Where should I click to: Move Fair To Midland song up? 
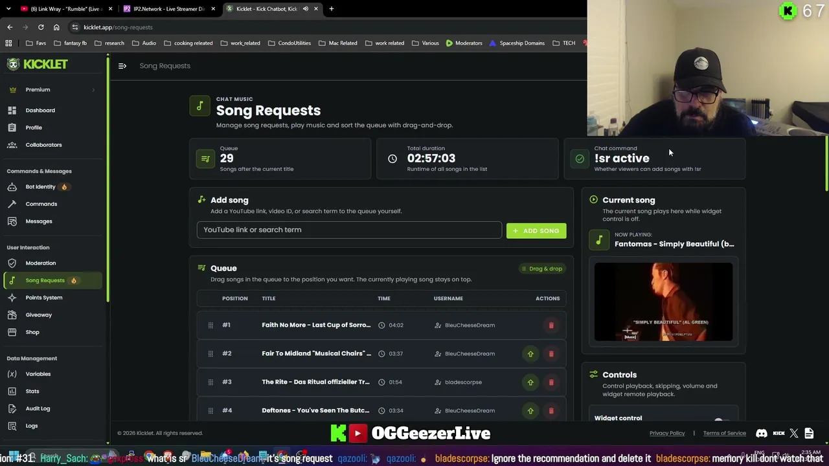click(530, 353)
